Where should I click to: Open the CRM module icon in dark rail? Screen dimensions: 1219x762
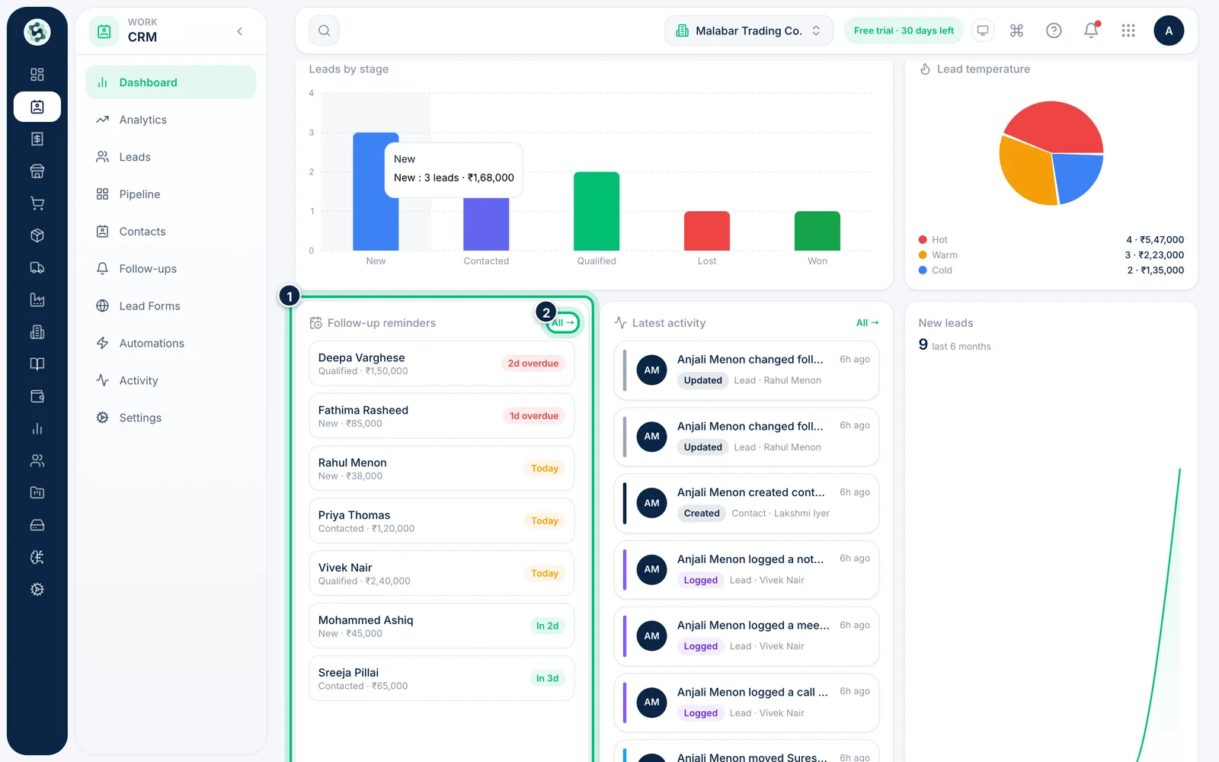(37, 107)
